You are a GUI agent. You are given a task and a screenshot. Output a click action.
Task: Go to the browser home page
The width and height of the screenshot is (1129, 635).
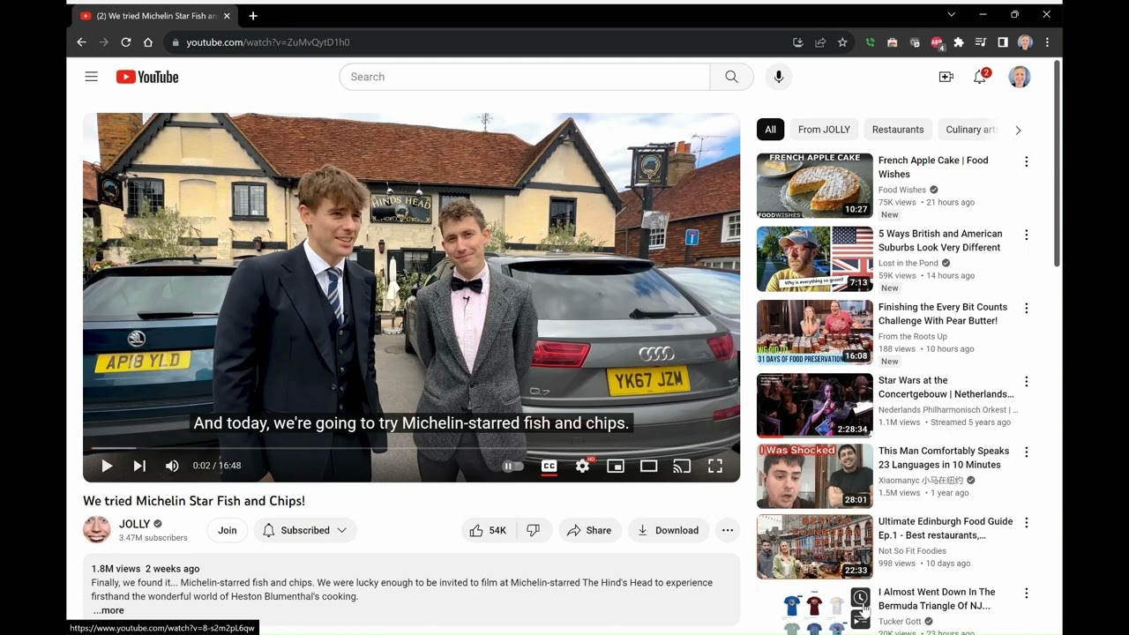pos(147,42)
